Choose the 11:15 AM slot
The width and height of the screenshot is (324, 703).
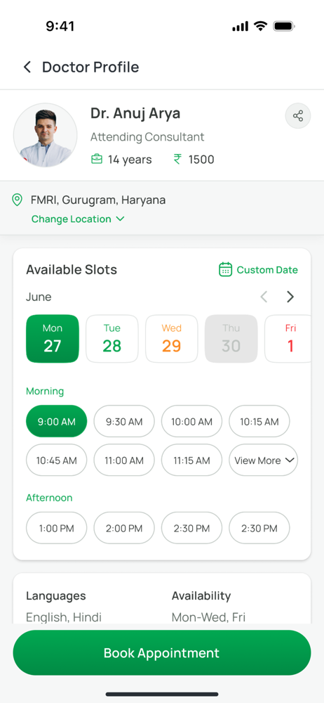[191, 460]
